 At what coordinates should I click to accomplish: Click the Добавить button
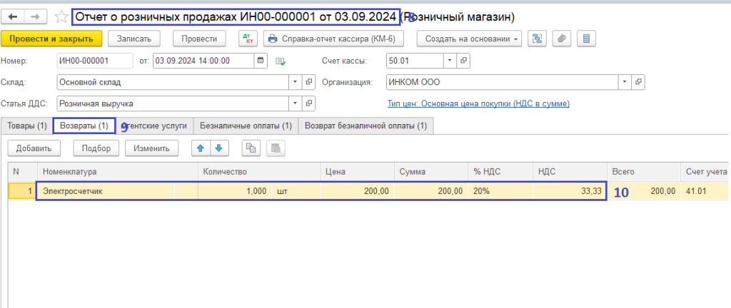(35, 148)
